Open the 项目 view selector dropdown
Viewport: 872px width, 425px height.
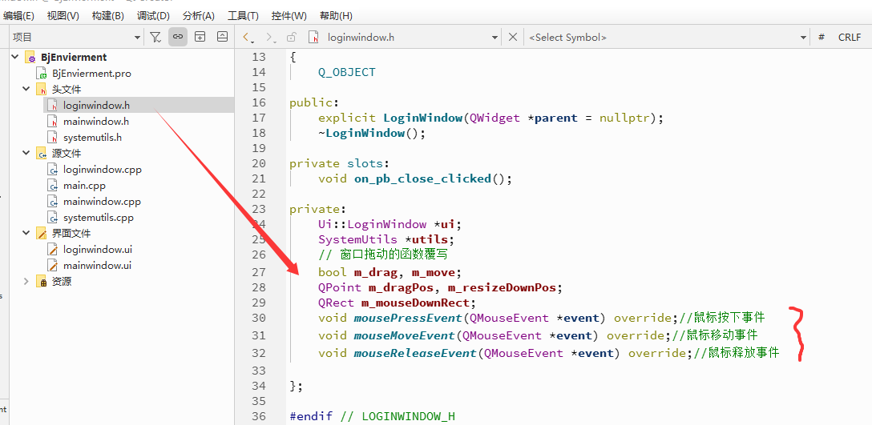pos(77,38)
